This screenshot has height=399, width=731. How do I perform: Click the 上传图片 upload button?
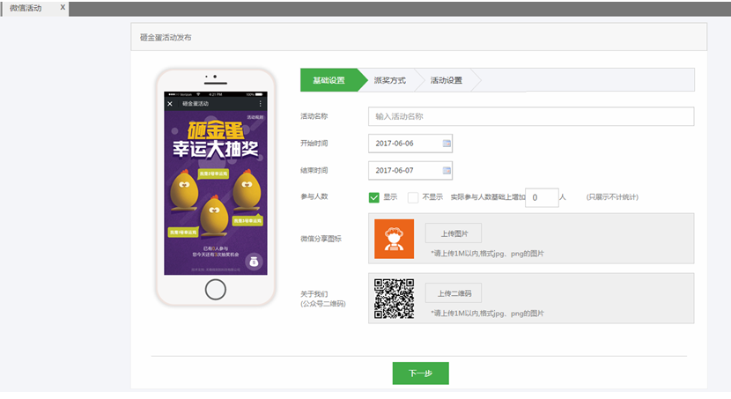(x=453, y=233)
